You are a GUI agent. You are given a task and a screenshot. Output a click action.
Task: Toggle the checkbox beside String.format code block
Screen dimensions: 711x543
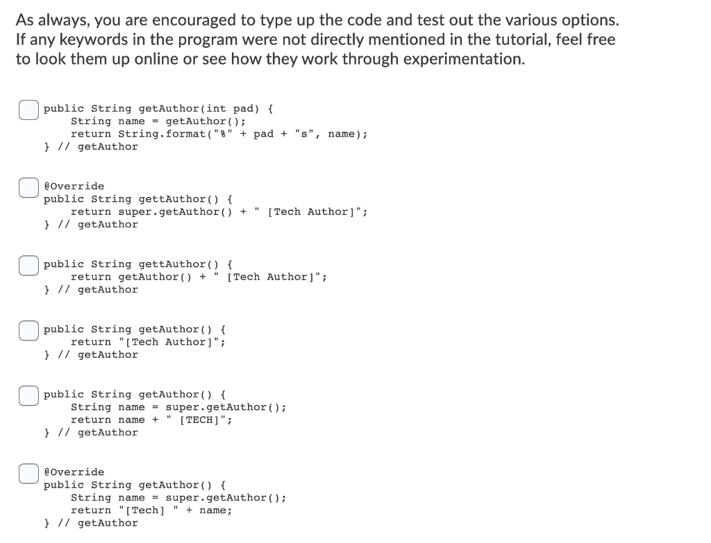[28, 110]
